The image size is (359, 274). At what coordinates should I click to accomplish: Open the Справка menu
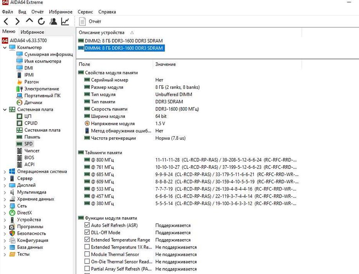(x=107, y=12)
